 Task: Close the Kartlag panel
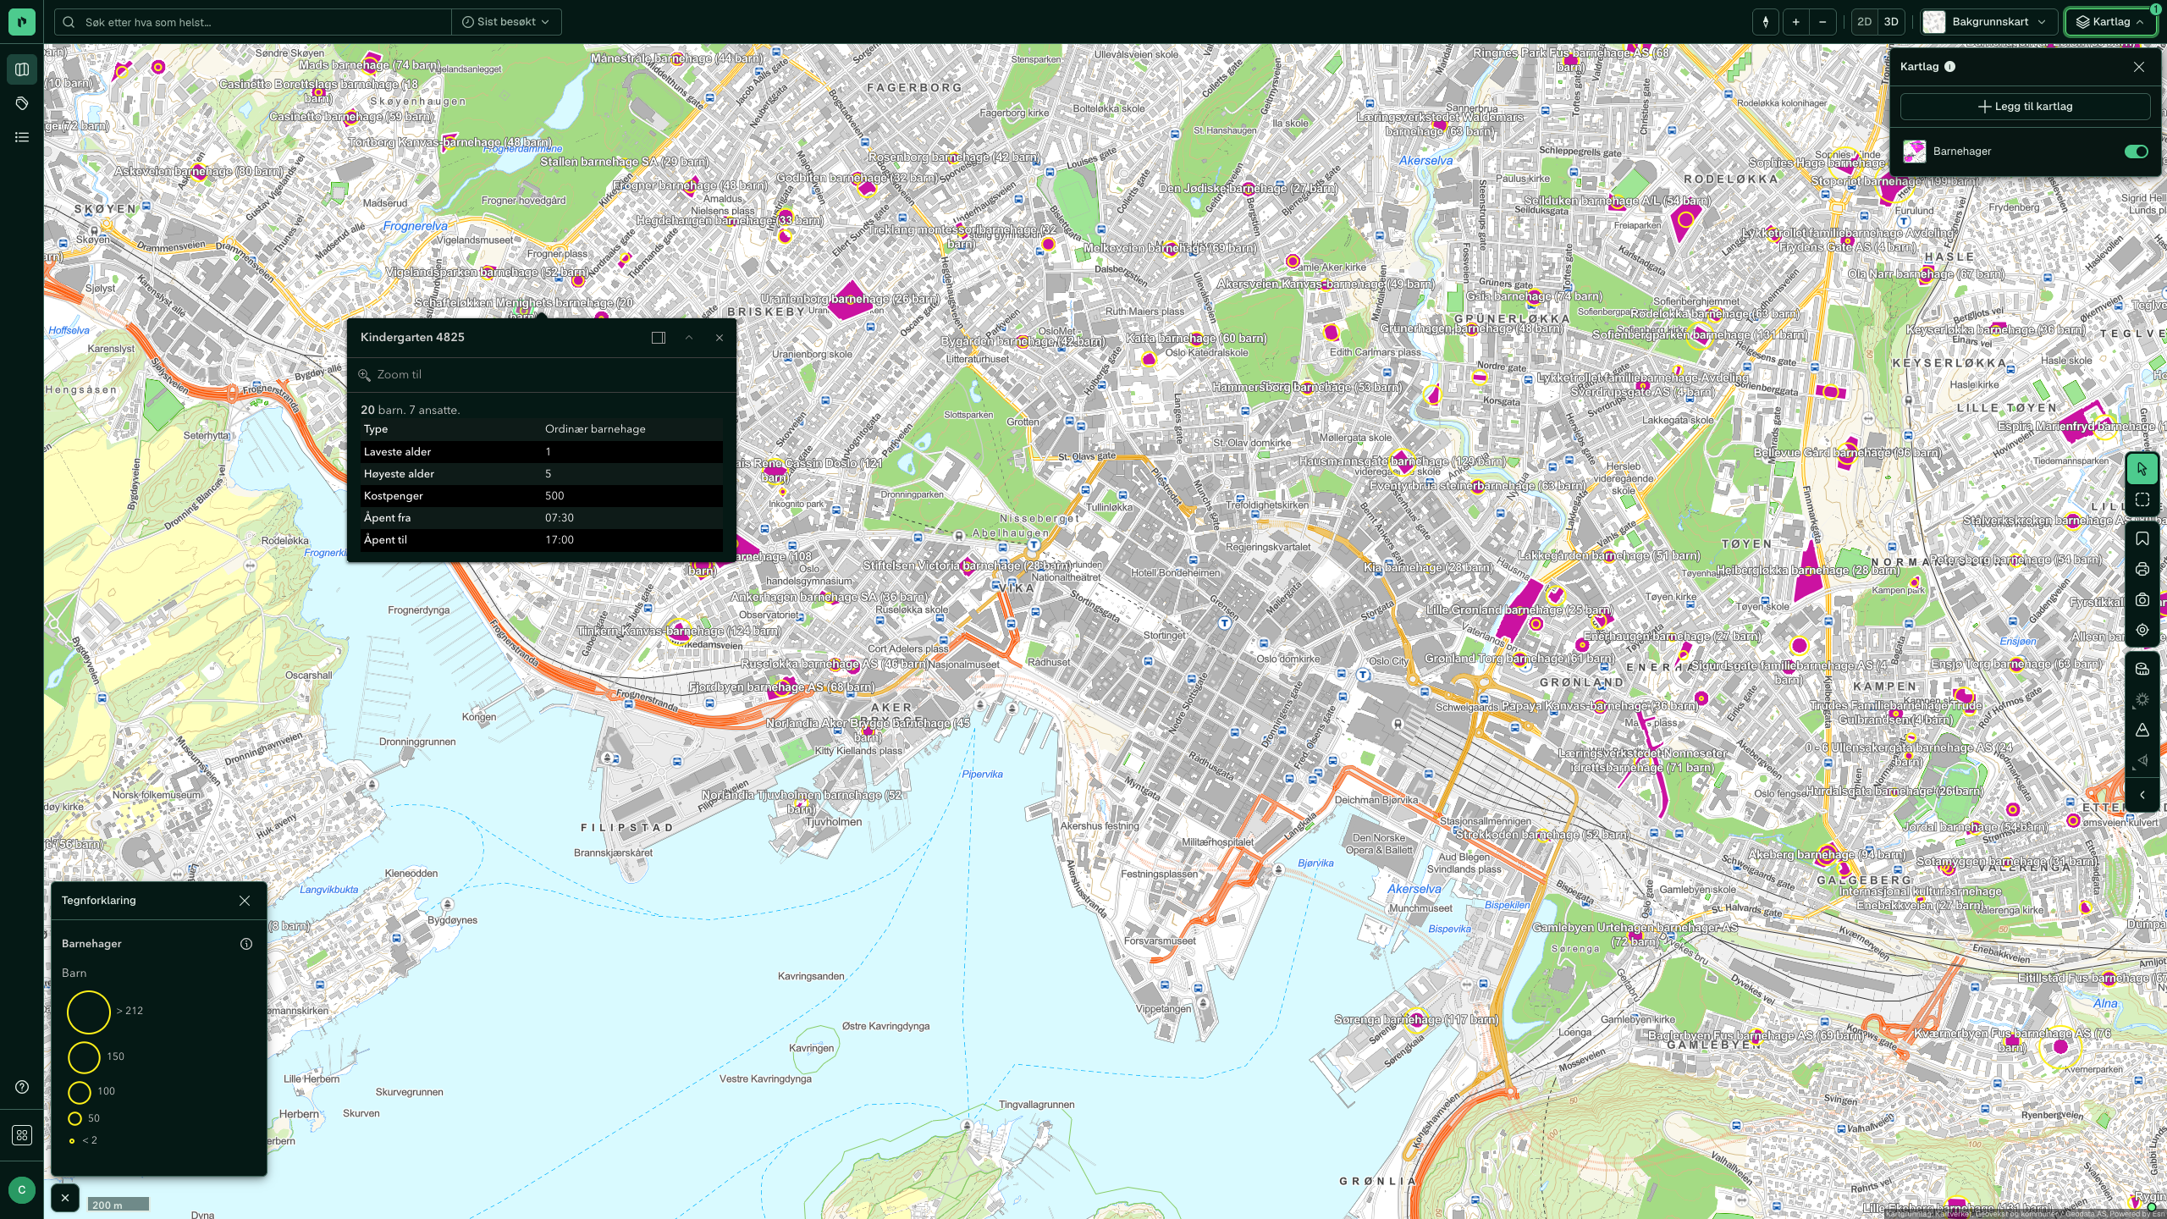[x=2139, y=67]
